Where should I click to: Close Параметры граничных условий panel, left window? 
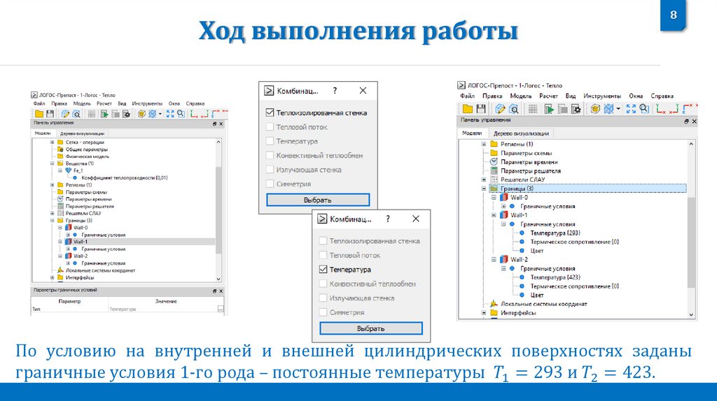click(221, 291)
